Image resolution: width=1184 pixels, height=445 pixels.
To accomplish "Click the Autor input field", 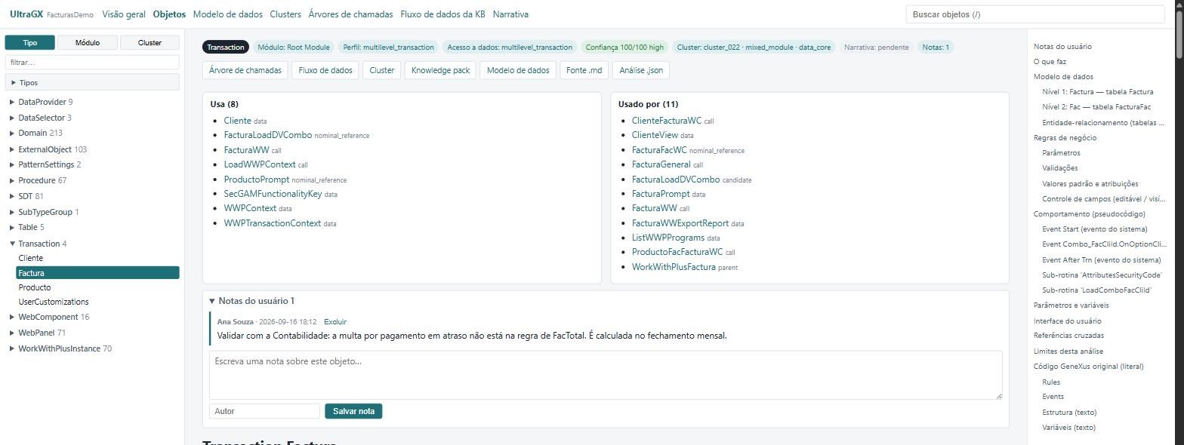I will click(x=264, y=411).
